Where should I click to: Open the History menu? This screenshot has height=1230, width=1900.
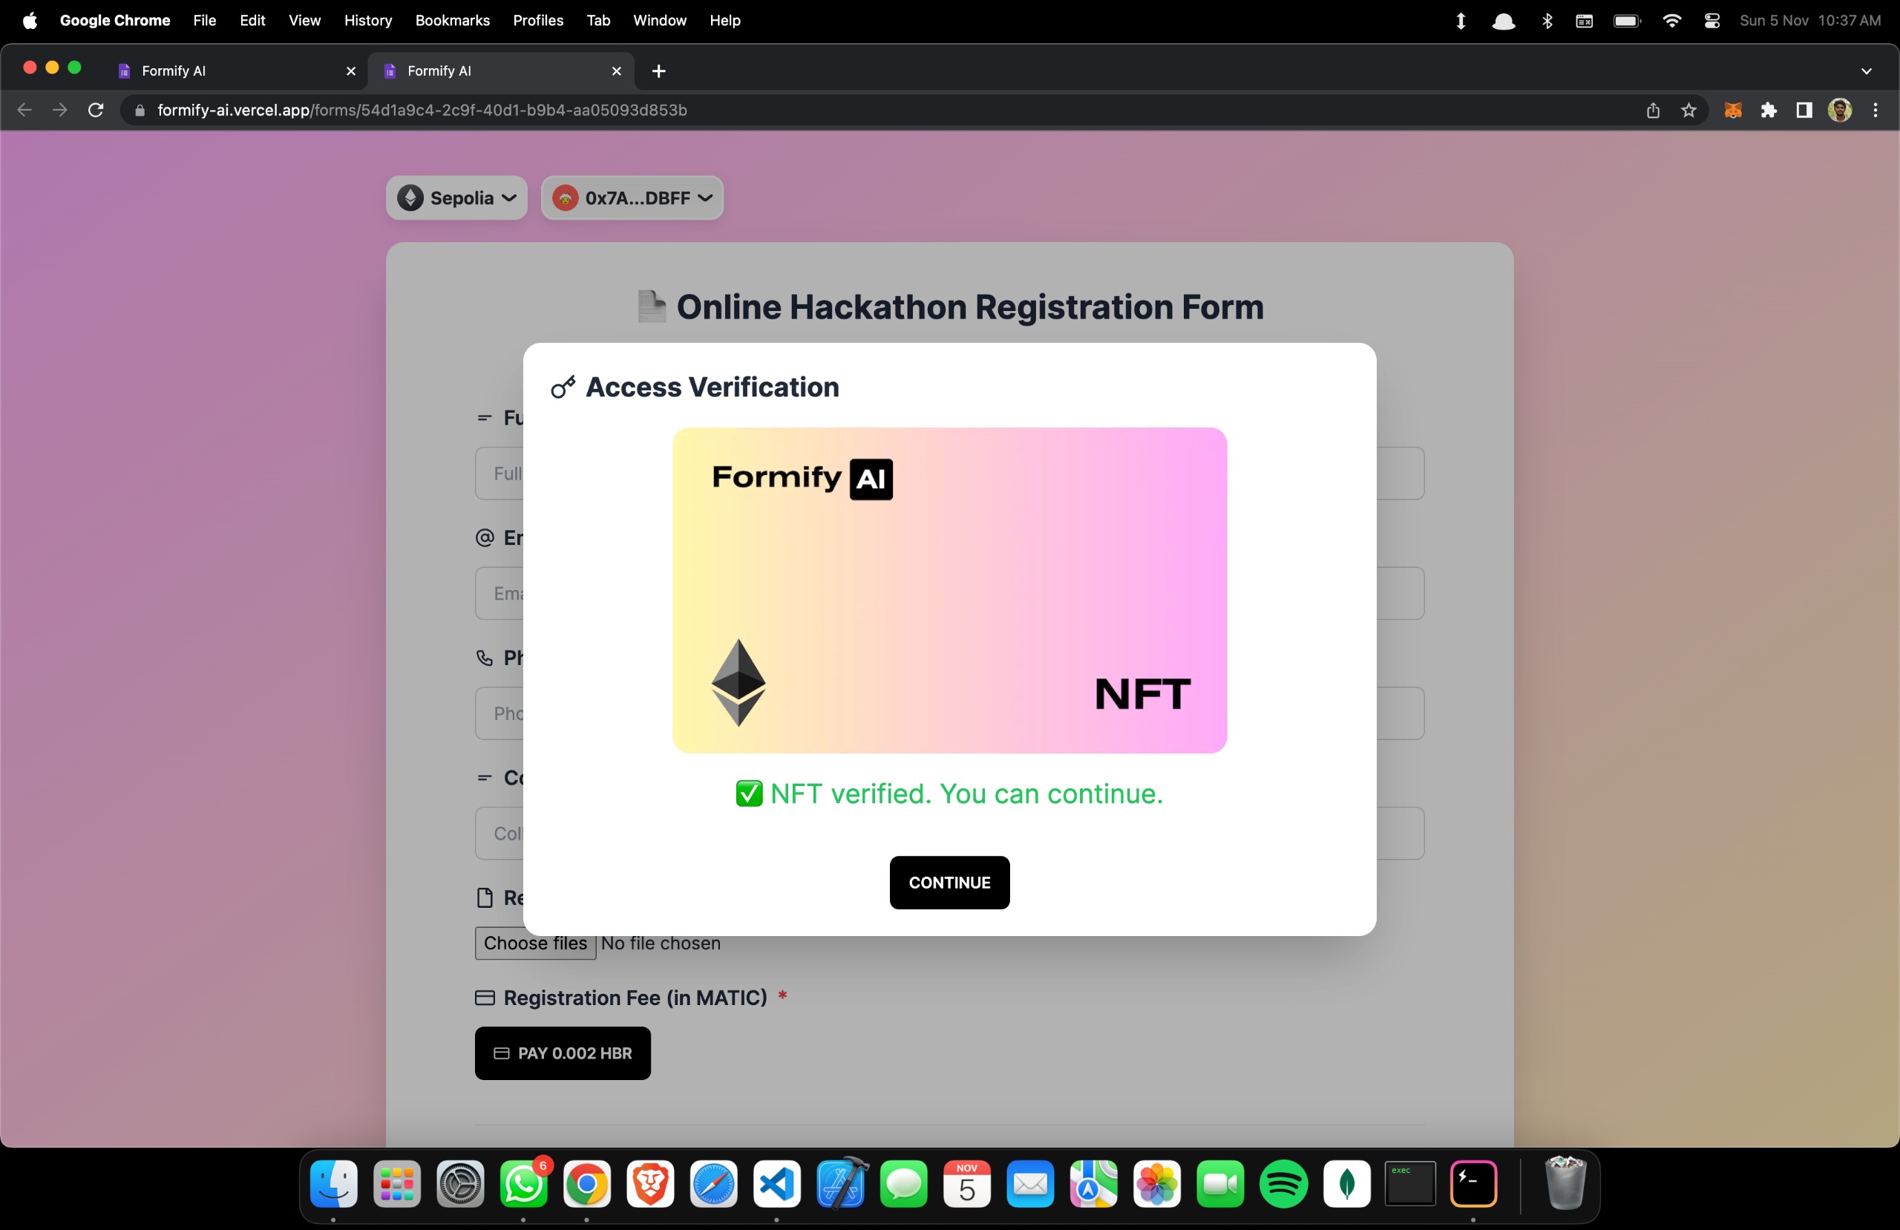[368, 20]
